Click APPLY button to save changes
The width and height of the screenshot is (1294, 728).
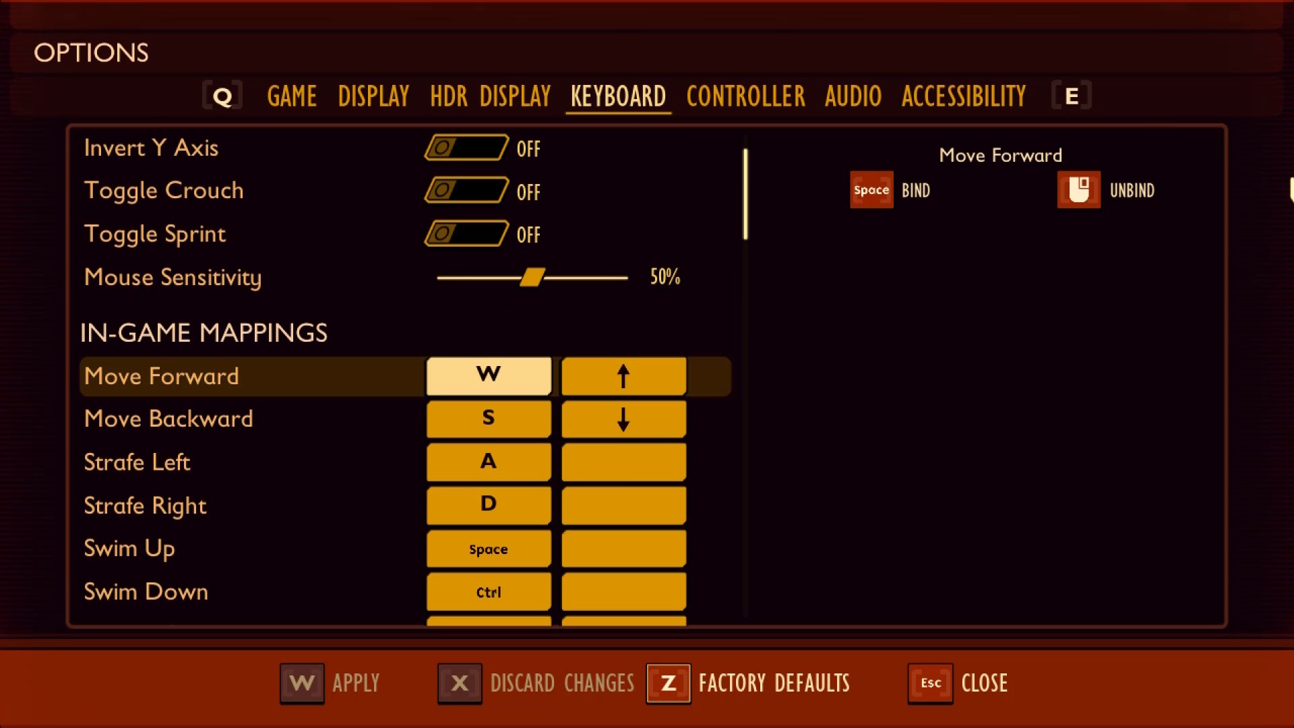pos(329,683)
